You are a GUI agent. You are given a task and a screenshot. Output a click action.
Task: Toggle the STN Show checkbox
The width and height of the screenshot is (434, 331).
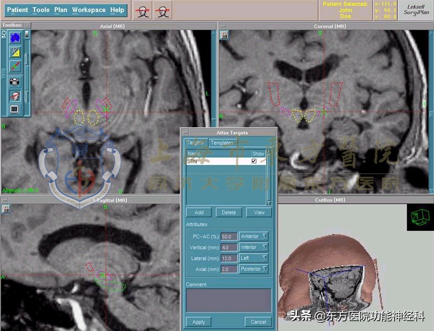[254, 161]
